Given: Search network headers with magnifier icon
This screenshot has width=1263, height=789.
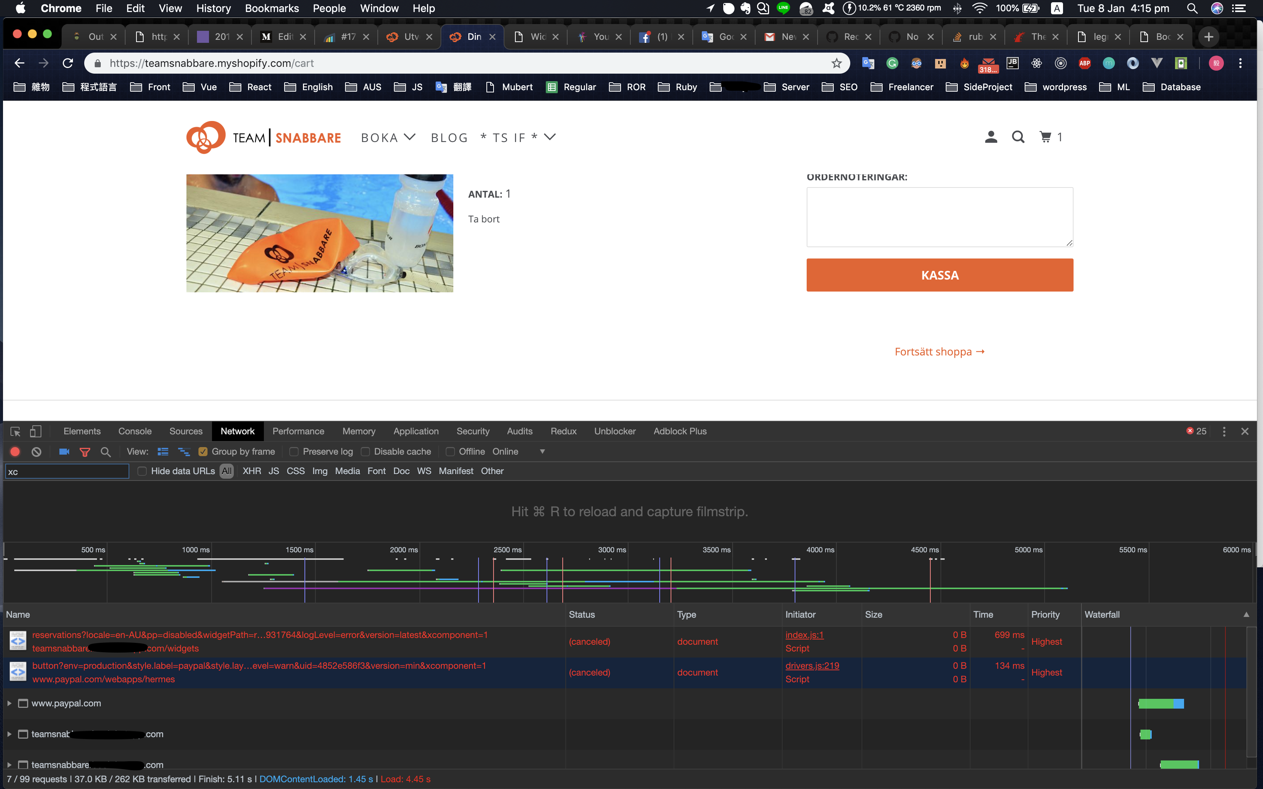Looking at the screenshot, I should coord(106,451).
